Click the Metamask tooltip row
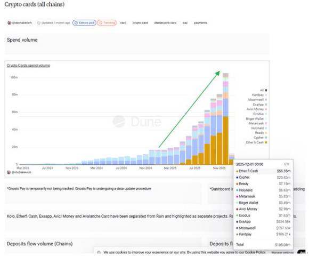The width and height of the screenshot is (309, 256). pos(263,196)
